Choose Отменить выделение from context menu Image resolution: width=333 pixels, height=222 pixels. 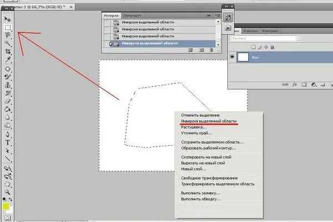[x=200, y=115]
